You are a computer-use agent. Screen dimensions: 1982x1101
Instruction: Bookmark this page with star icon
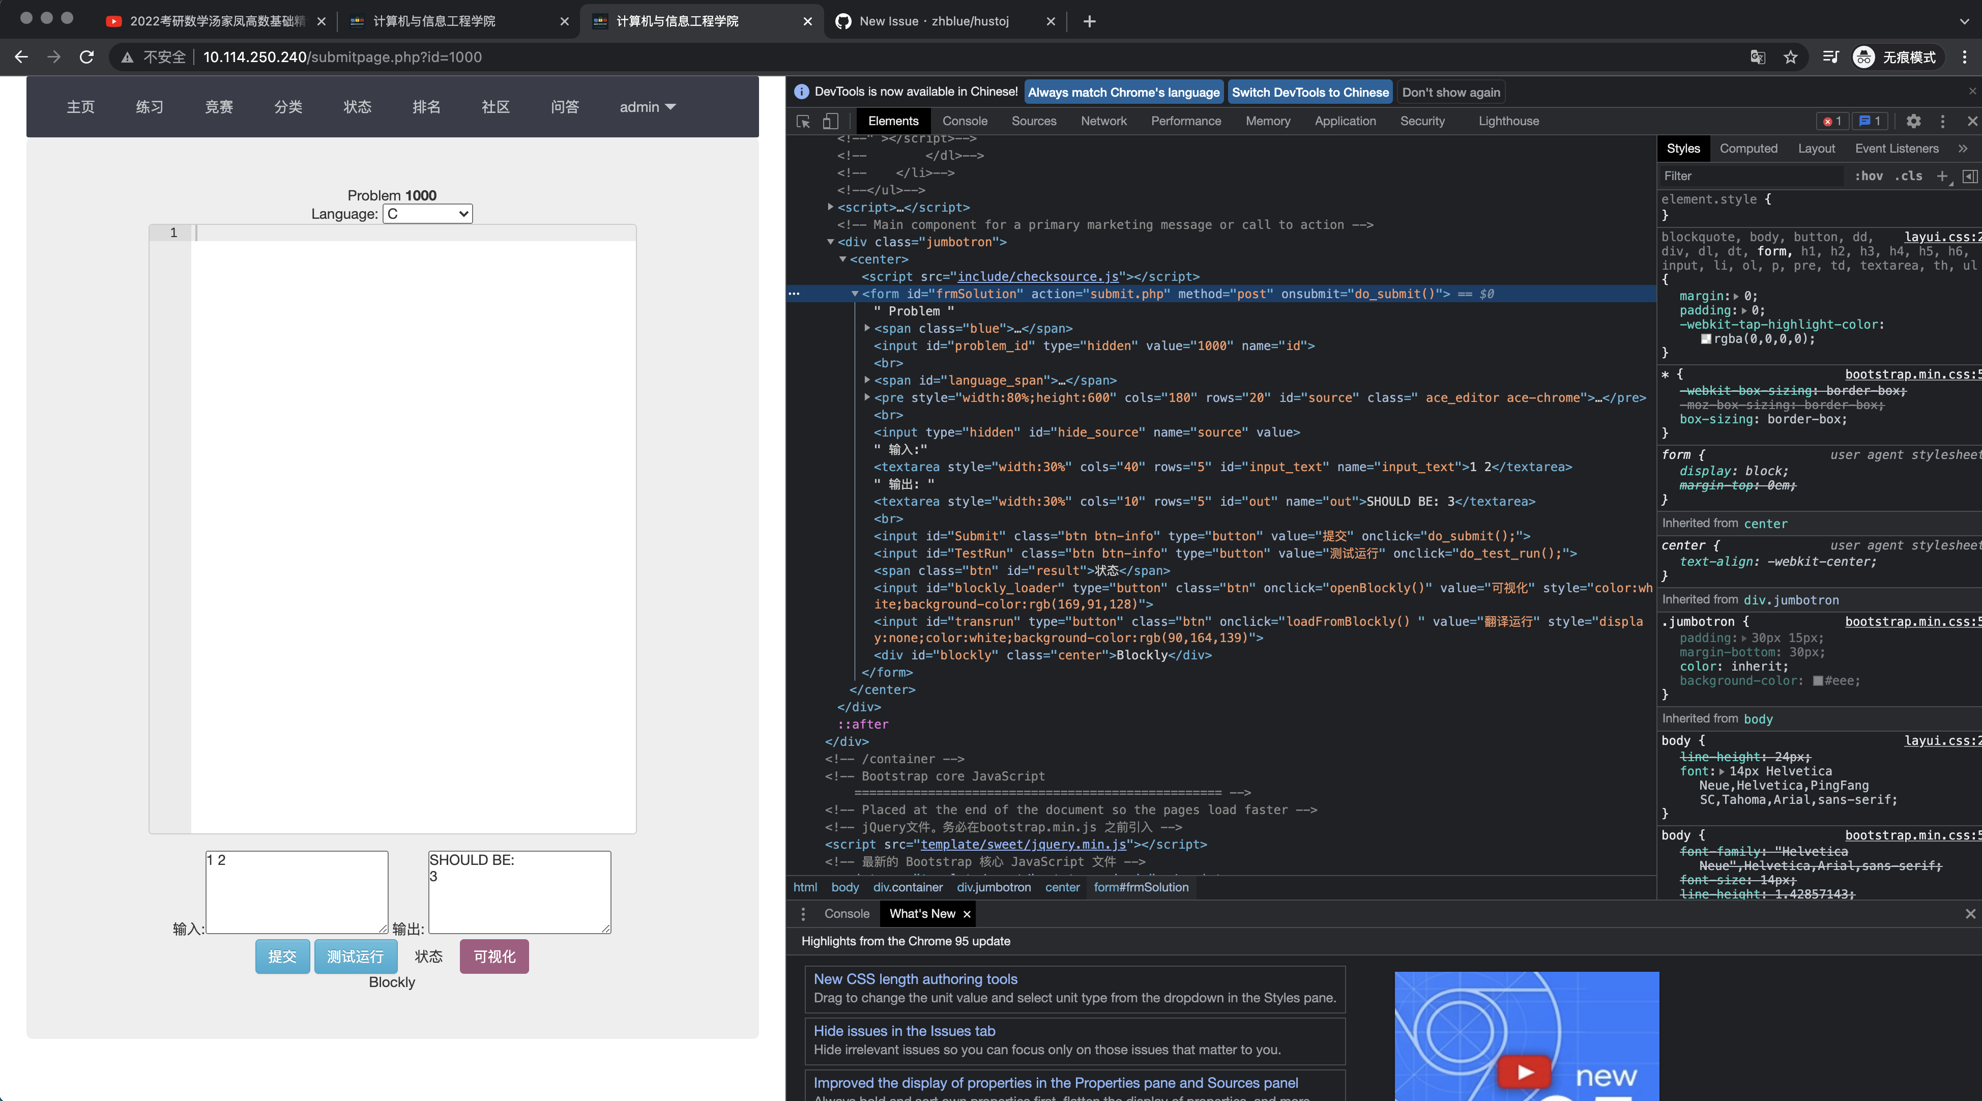[1790, 57]
